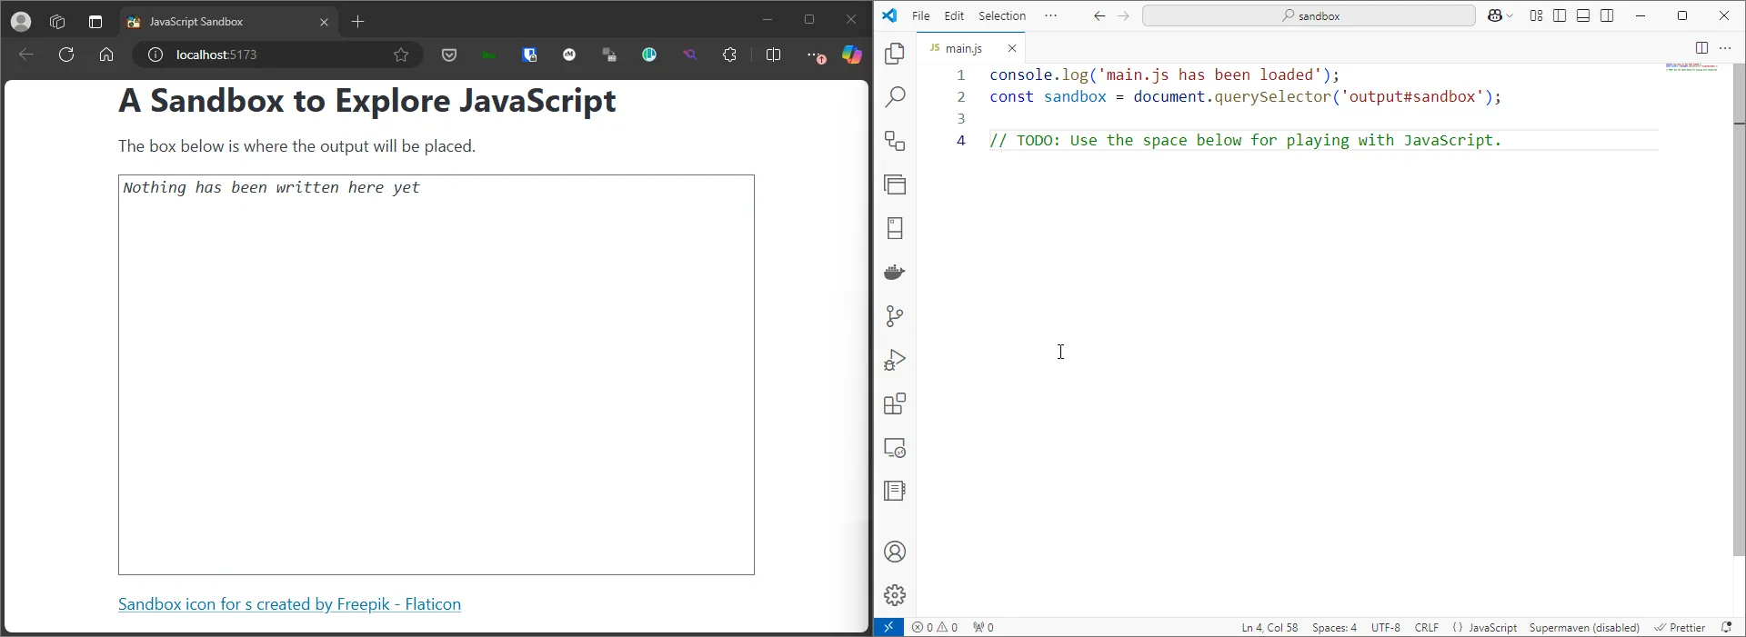Select the JavaScript Sandbox browser tab

coord(229,22)
